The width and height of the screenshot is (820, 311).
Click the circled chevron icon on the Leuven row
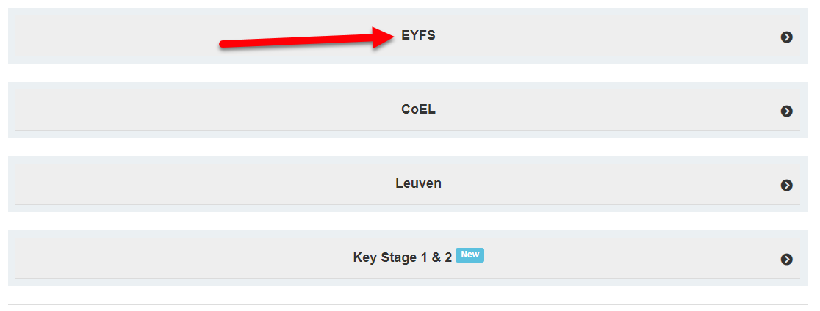[786, 185]
